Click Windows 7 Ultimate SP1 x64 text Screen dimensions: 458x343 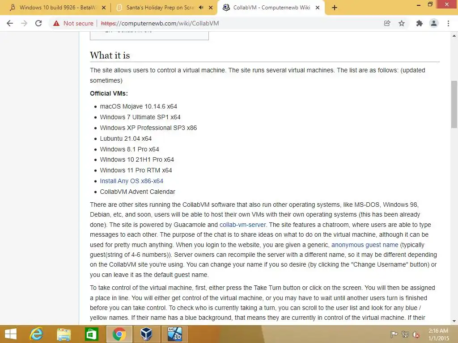click(140, 117)
